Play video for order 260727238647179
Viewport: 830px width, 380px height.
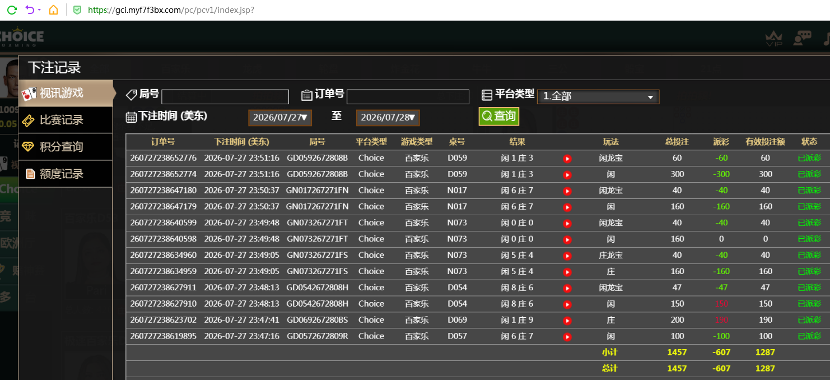(x=567, y=207)
